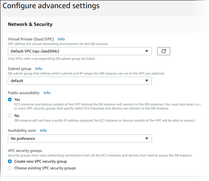209x181 pixels.
Task: Click the Configure advanced settings heading
Action: click(x=51, y=6)
